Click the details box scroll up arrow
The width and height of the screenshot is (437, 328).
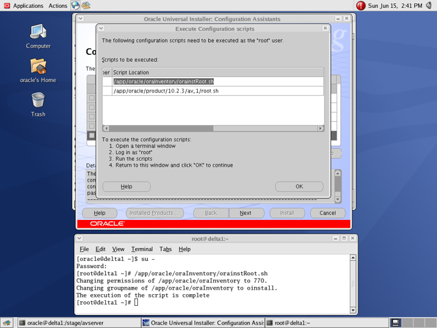coord(338,174)
